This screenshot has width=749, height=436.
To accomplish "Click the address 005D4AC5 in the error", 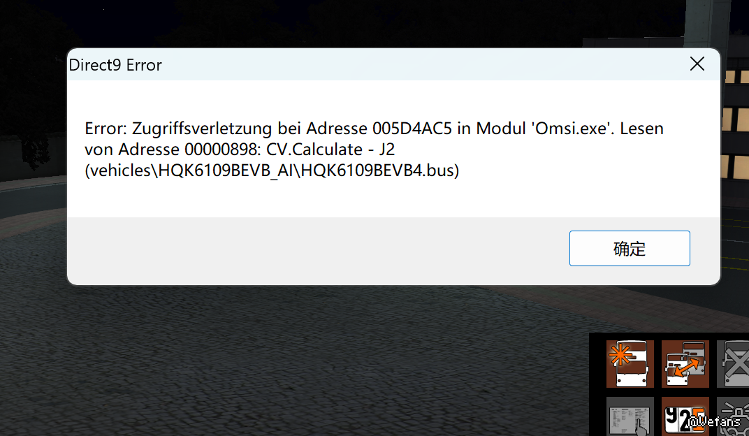I will [412, 129].
